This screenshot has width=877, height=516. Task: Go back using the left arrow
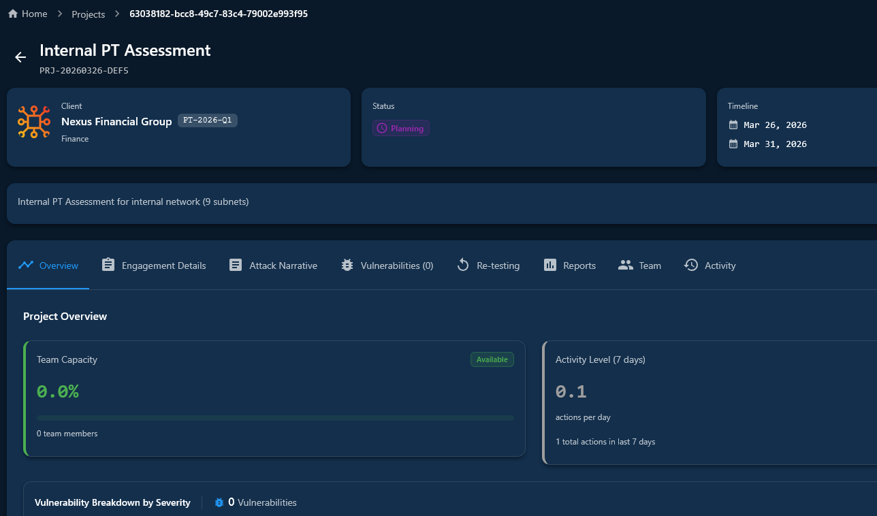[x=20, y=57]
